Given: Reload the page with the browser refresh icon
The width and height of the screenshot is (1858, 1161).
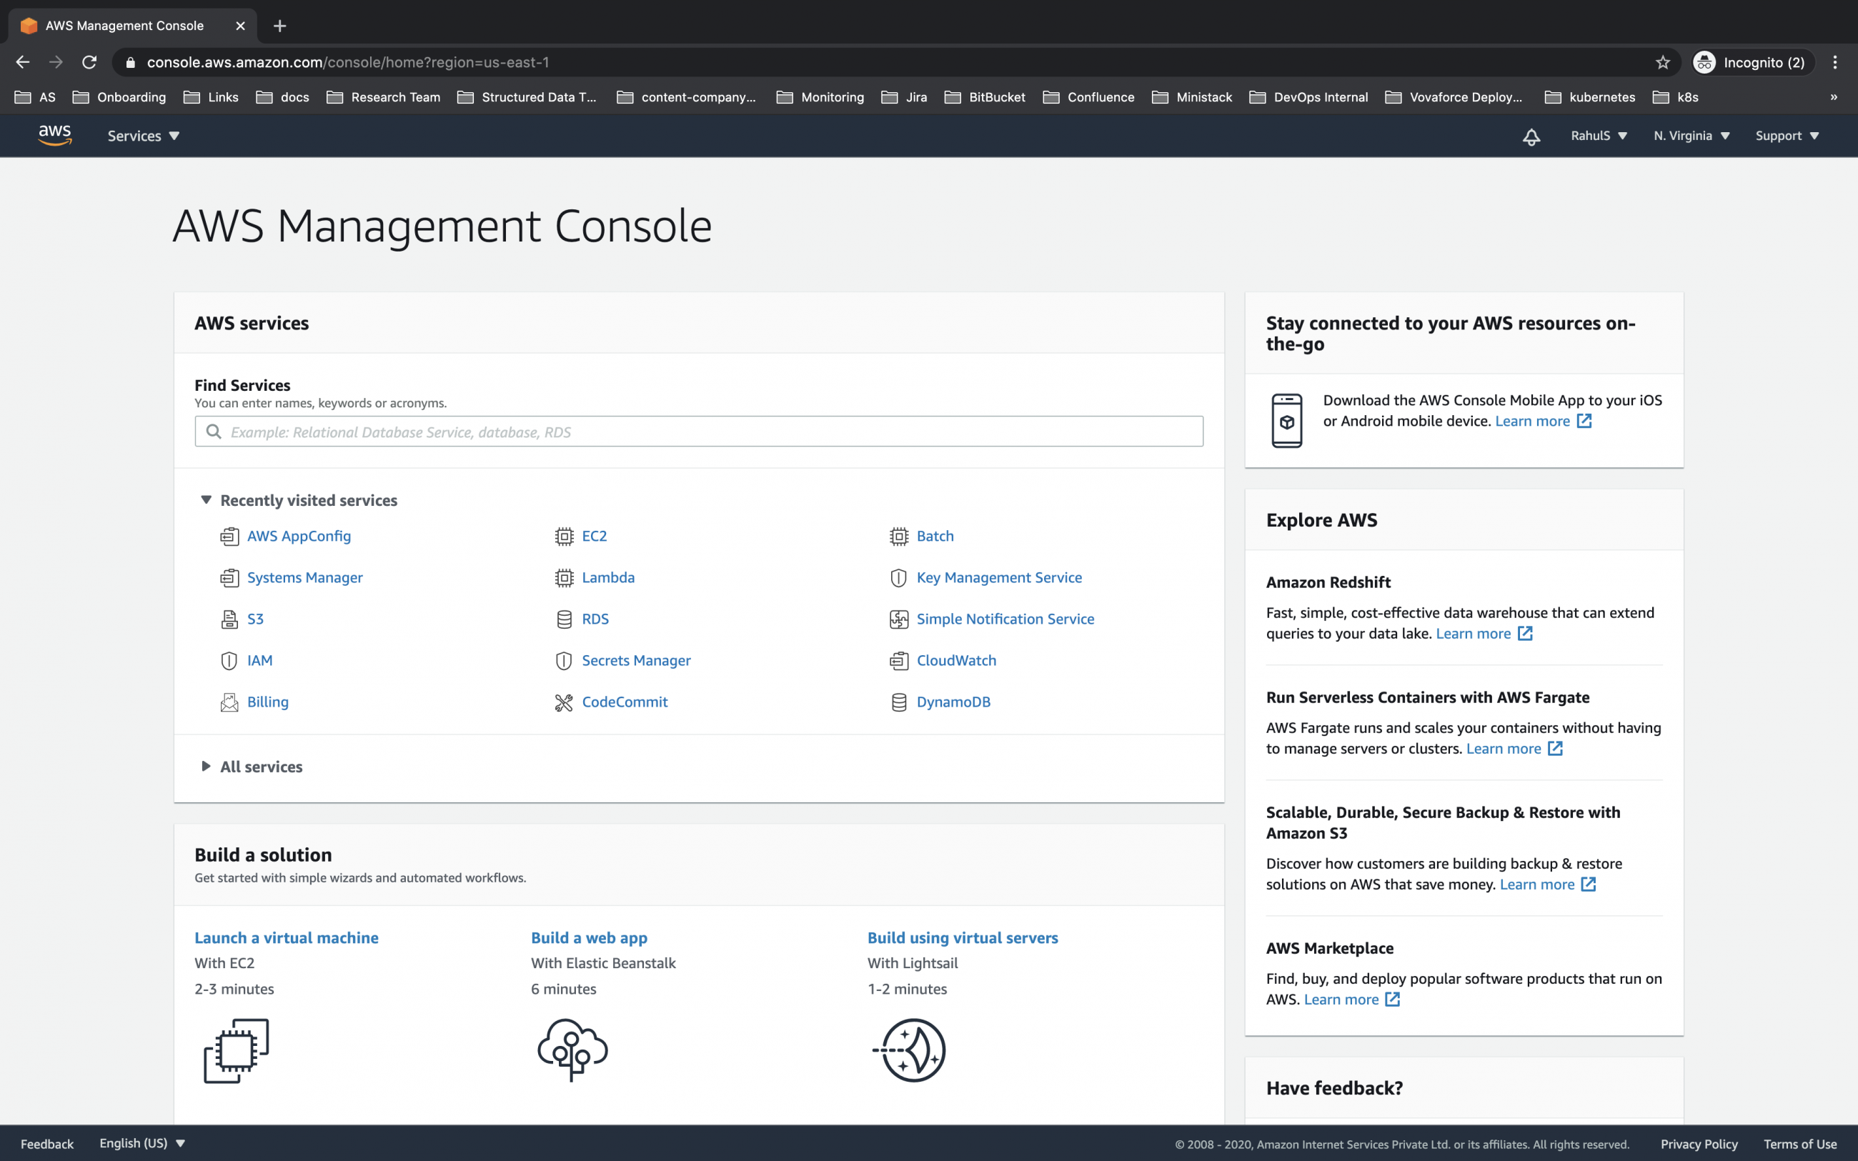Looking at the screenshot, I should (89, 62).
